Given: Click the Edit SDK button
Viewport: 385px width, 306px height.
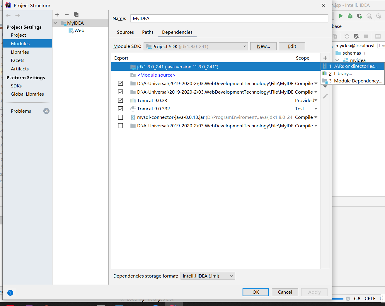Looking at the screenshot, I should tap(292, 46).
